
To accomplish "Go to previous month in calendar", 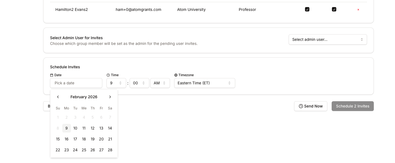I will tap(58, 97).
